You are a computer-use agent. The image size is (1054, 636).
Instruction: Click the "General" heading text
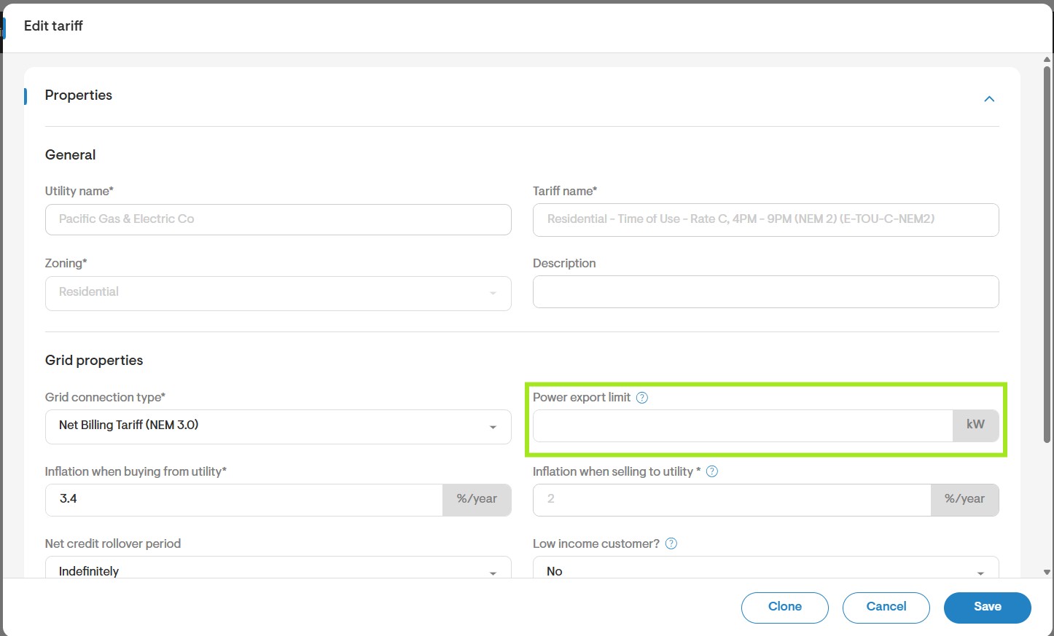coord(71,155)
